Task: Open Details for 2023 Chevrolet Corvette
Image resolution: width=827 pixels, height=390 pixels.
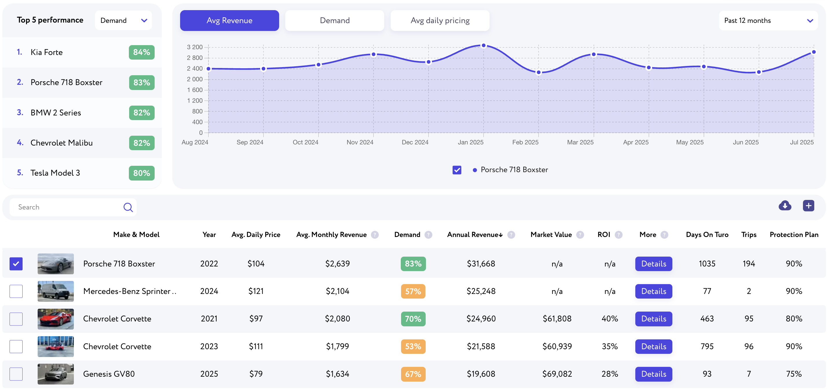Action: [x=653, y=346]
